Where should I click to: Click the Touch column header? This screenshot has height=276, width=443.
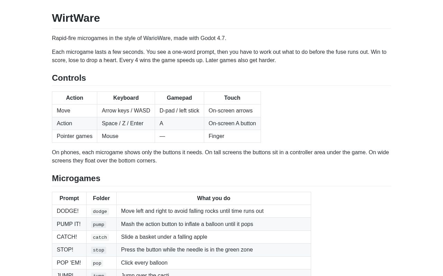232,98
